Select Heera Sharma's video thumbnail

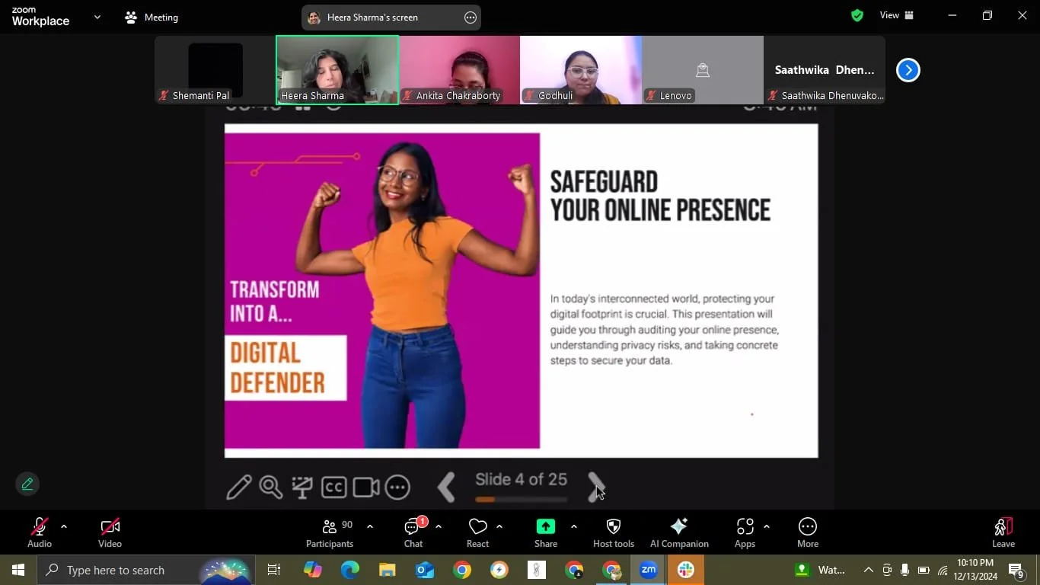pos(337,70)
